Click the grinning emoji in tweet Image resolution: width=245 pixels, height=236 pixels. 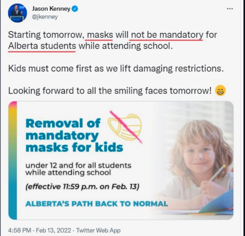[x=220, y=91]
